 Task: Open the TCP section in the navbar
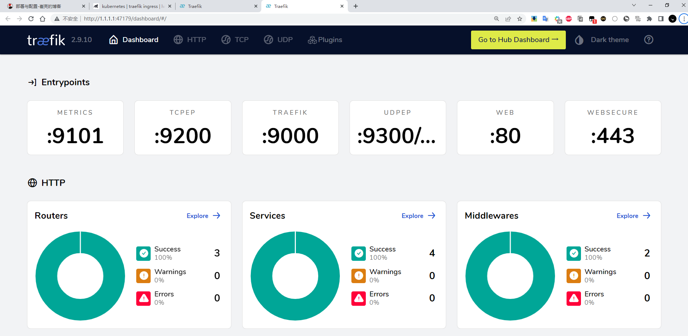click(235, 40)
